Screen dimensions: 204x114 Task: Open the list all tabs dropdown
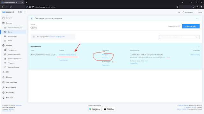tap(183, 2)
